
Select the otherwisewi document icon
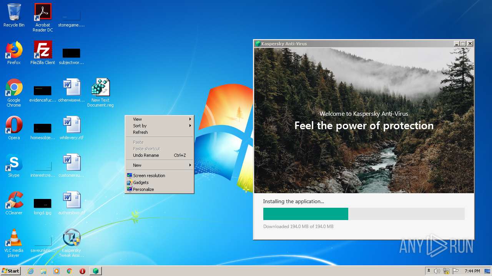point(71,90)
